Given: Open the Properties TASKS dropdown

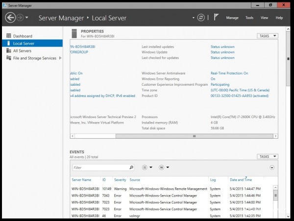Looking at the screenshot, I should coord(267,36).
